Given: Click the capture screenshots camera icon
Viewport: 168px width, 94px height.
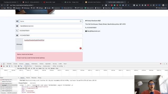Looking at the screenshot, I should tap(7, 66).
